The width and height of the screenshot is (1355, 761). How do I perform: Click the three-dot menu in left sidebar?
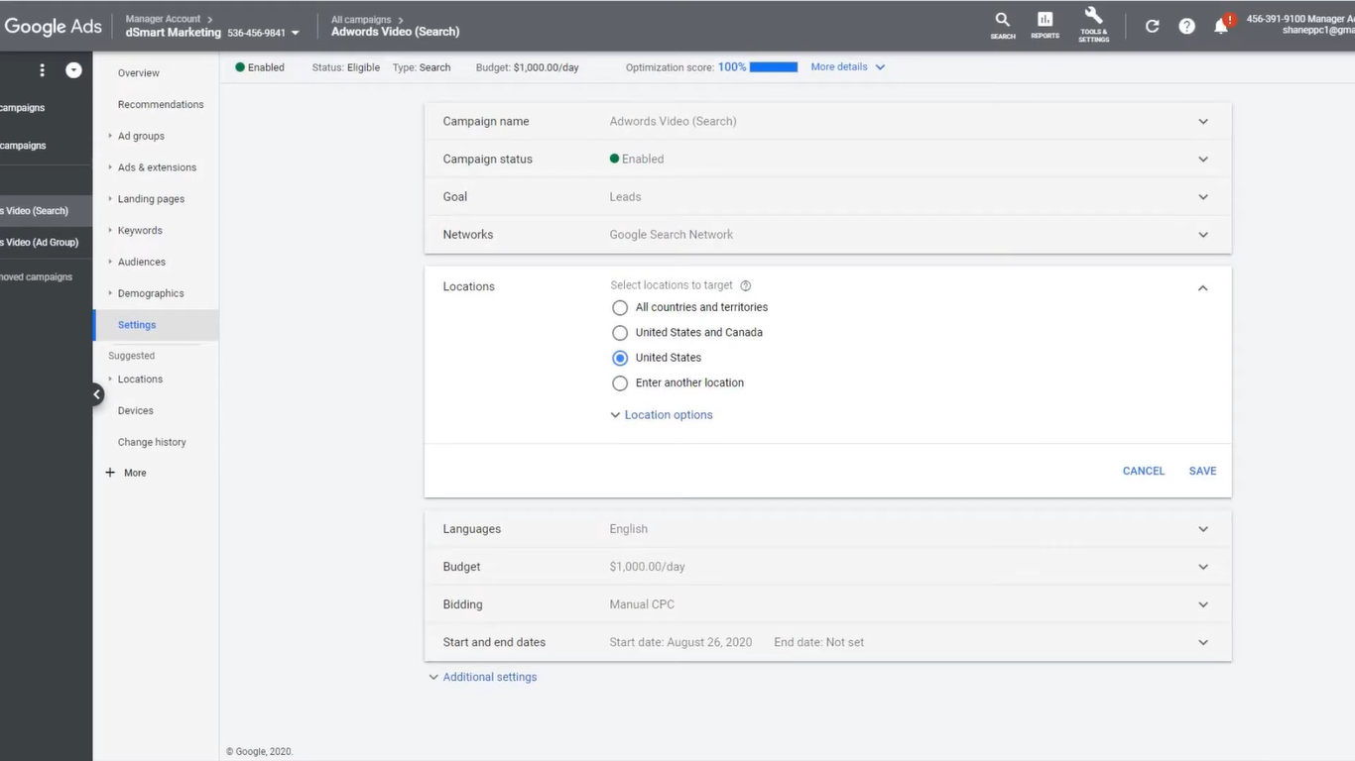[x=42, y=70]
